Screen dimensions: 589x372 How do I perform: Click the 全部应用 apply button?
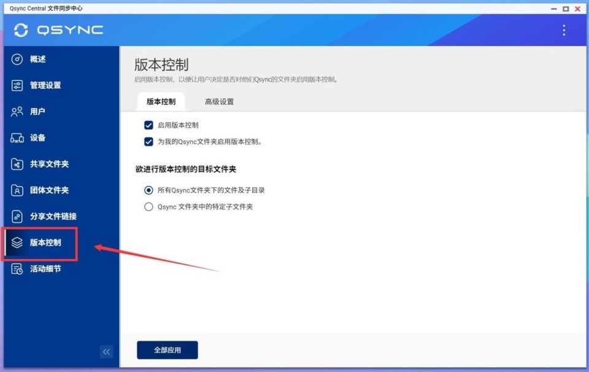166,349
